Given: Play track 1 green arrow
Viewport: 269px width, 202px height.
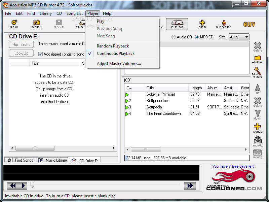Looking at the screenshot, I should point(127,95).
